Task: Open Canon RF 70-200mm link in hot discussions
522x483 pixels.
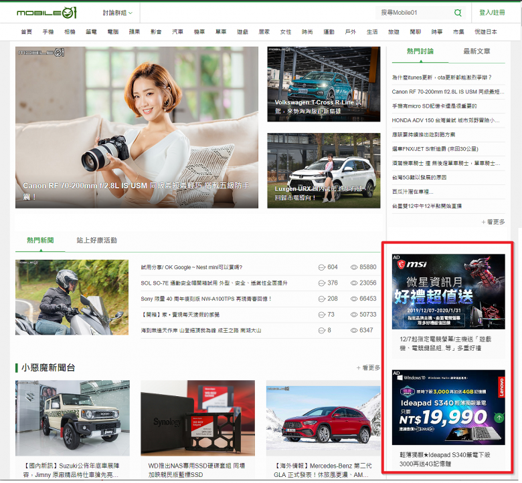Action: point(448,92)
